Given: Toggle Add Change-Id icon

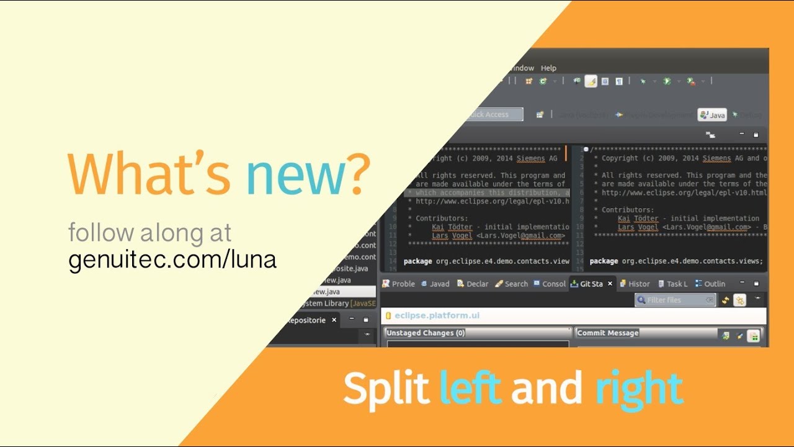Looking at the screenshot, I should [x=753, y=336].
